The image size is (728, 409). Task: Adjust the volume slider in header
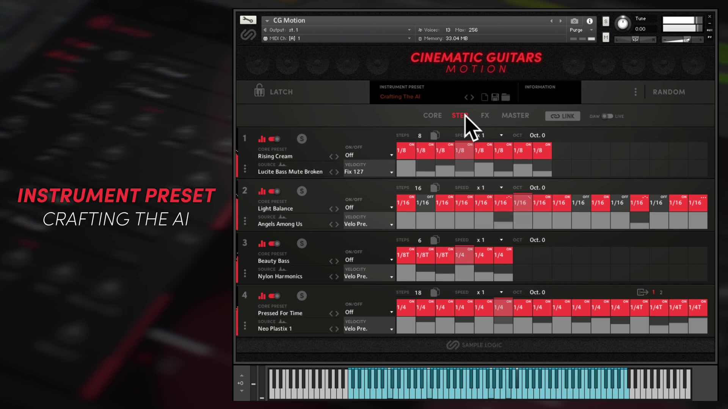[682, 39]
